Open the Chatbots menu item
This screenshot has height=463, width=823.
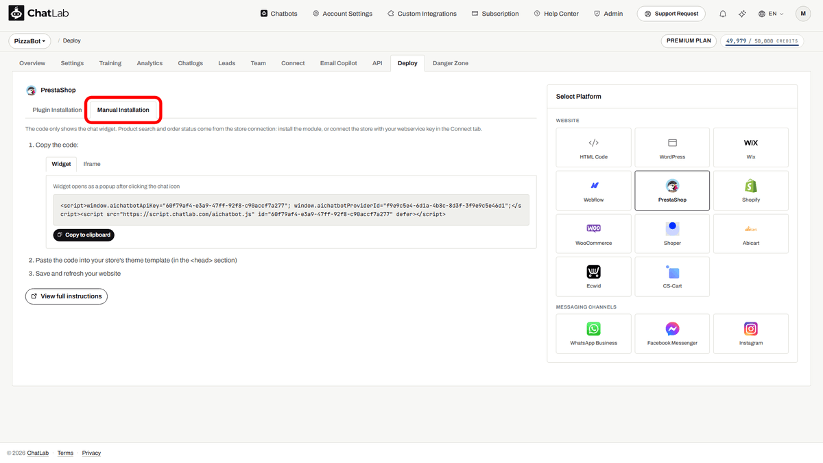point(279,14)
